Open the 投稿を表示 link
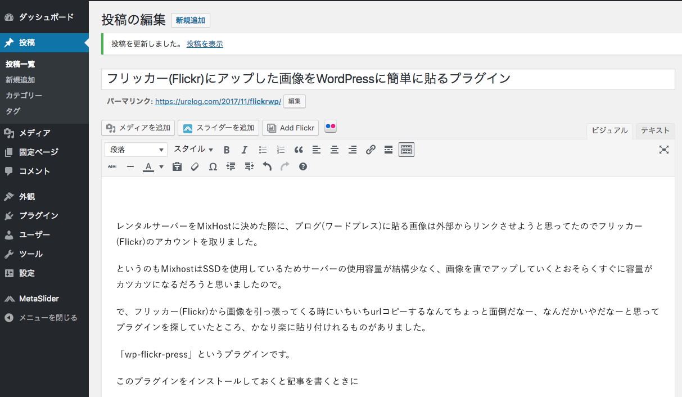This screenshot has height=397, width=682. click(x=205, y=44)
